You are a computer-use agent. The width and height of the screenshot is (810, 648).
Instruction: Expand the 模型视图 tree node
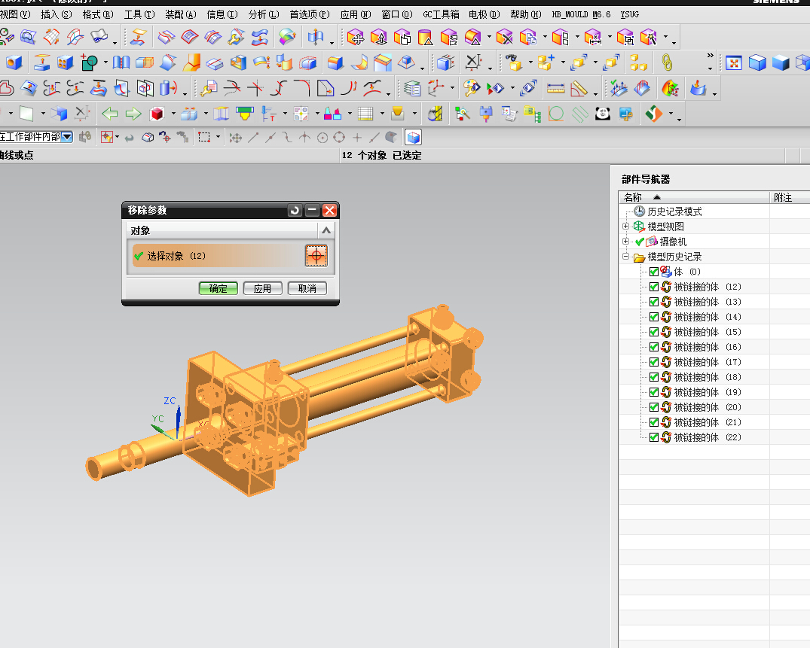pos(625,227)
